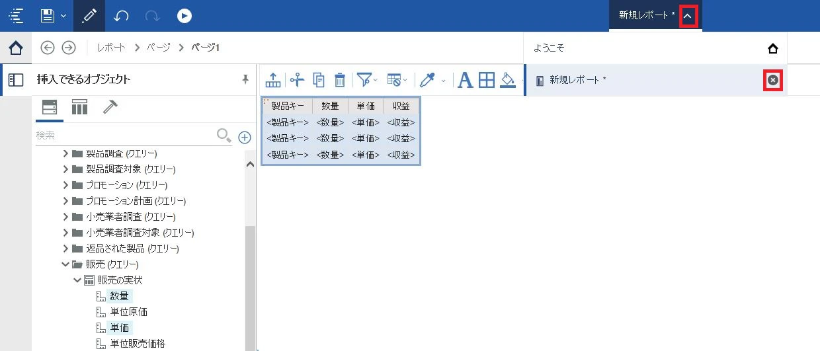
Task: Click the filter funnel icon
Action: (x=364, y=80)
